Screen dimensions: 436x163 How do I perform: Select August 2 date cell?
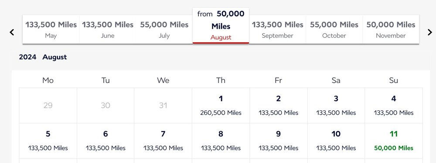tap(278, 106)
